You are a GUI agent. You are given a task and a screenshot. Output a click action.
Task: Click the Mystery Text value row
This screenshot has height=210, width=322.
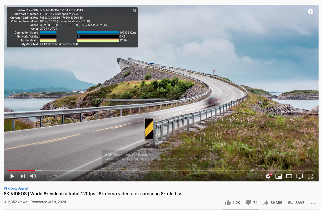click(x=60, y=44)
